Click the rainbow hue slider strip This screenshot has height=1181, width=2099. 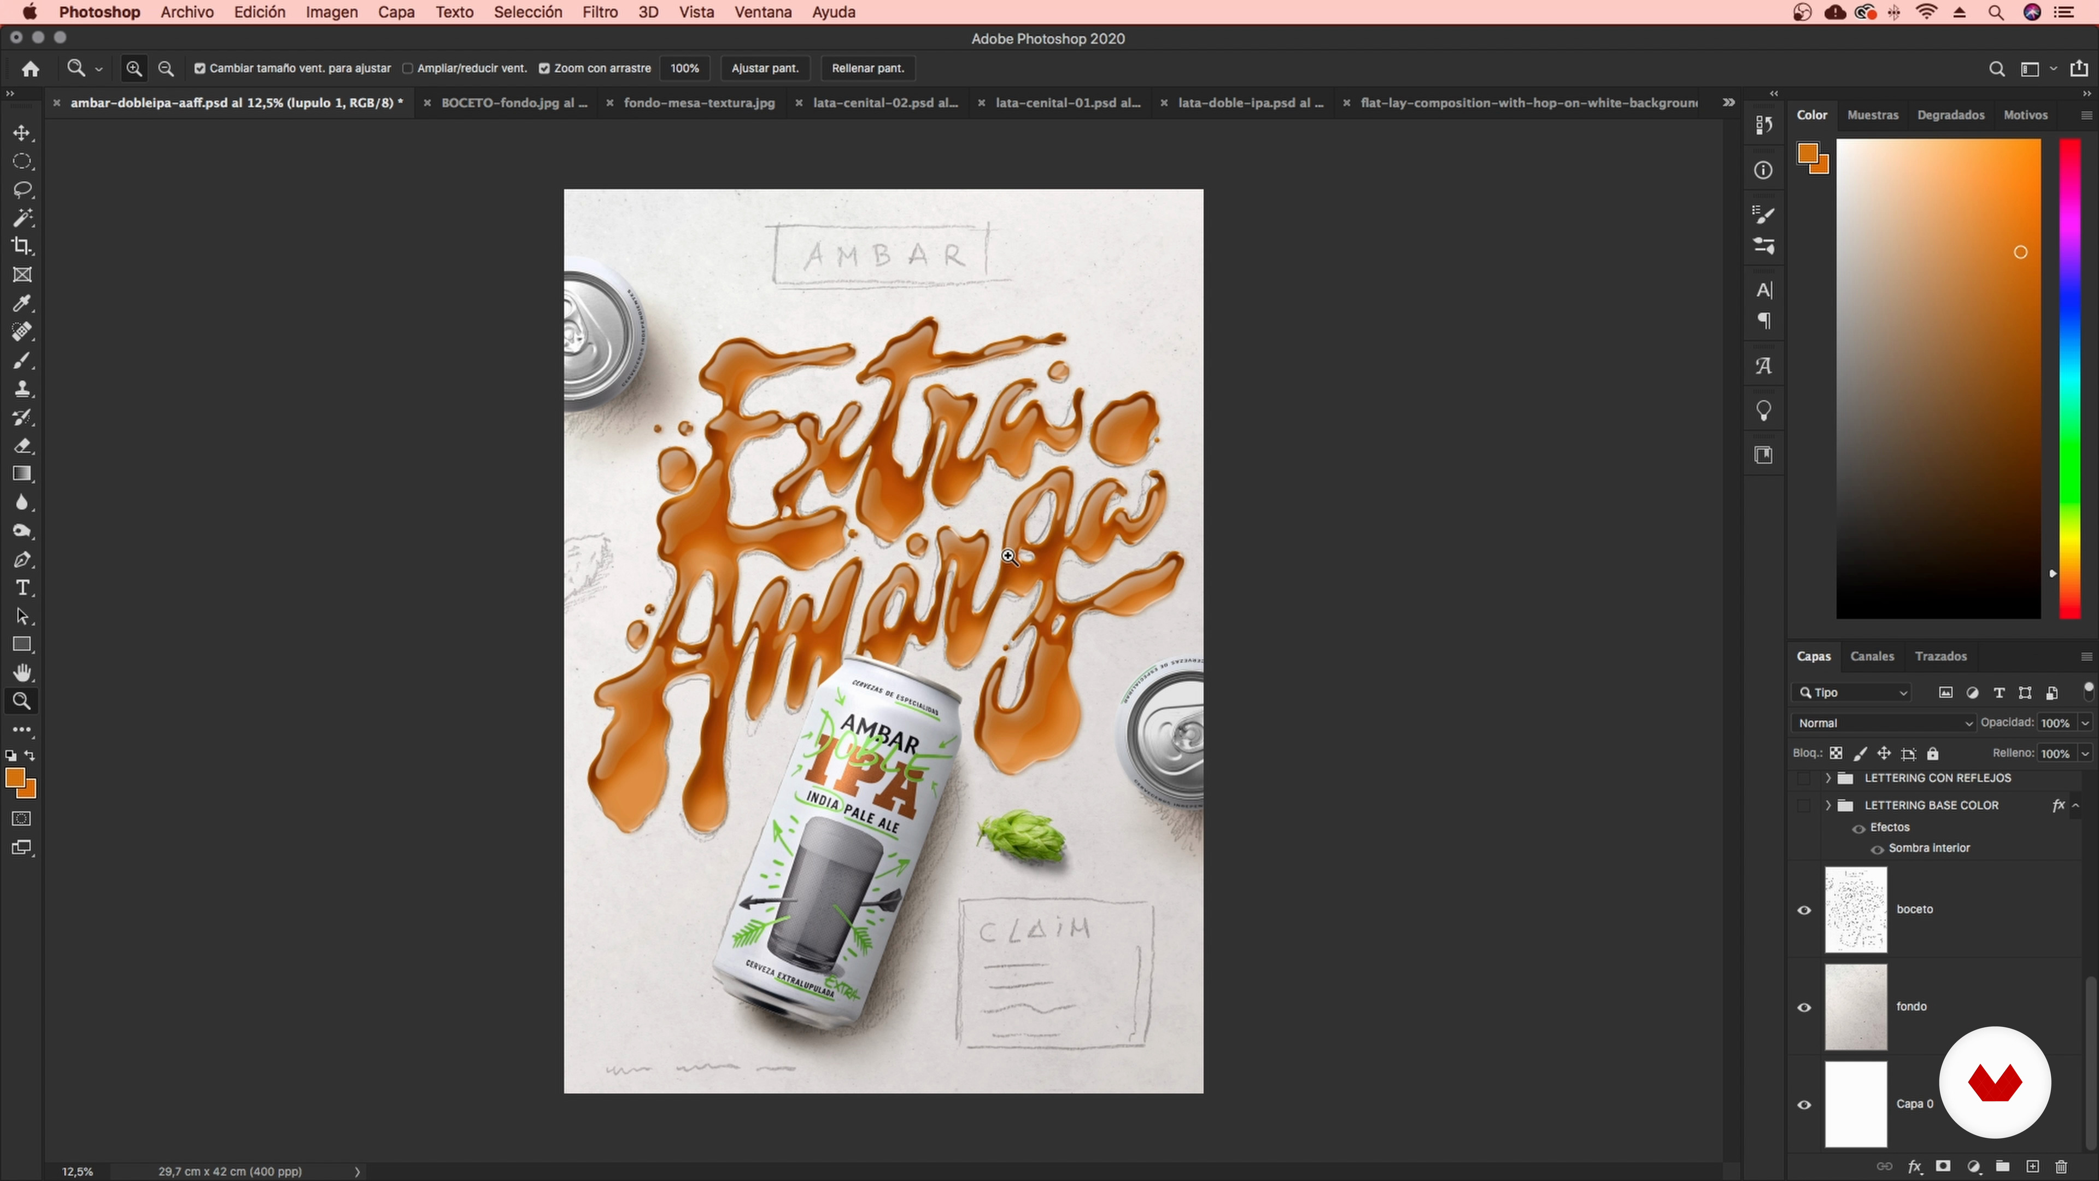[x=2069, y=379]
